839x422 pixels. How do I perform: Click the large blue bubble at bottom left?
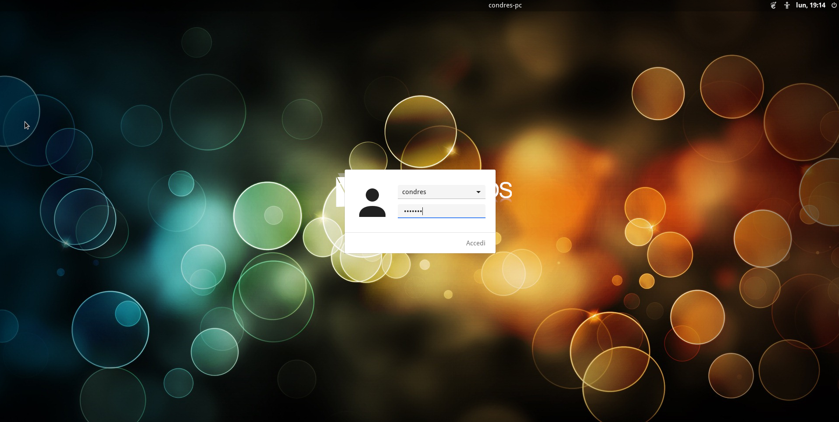(110, 330)
